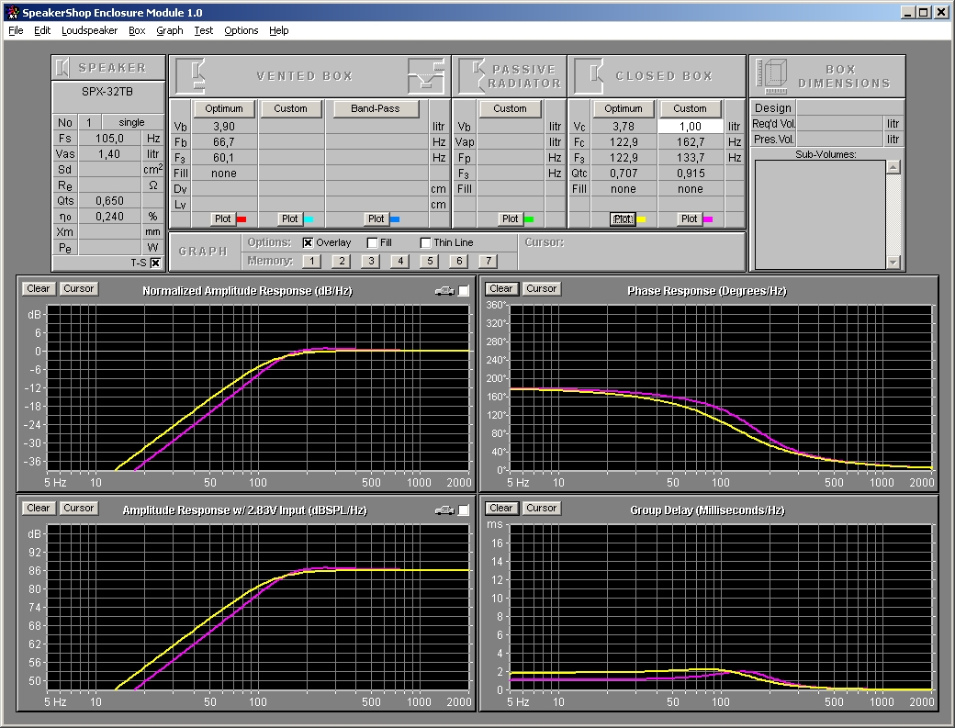Select graph Memory slot 4
The width and height of the screenshot is (955, 728).
pos(399,261)
